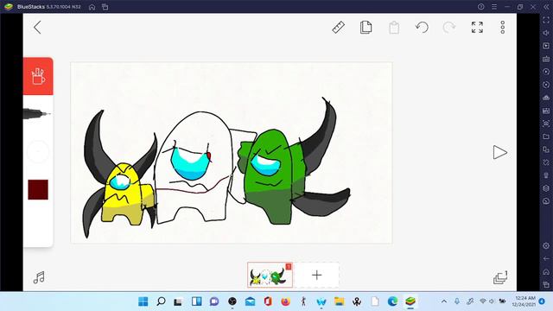
Task: Open the layers panel
Action: (x=500, y=277)
